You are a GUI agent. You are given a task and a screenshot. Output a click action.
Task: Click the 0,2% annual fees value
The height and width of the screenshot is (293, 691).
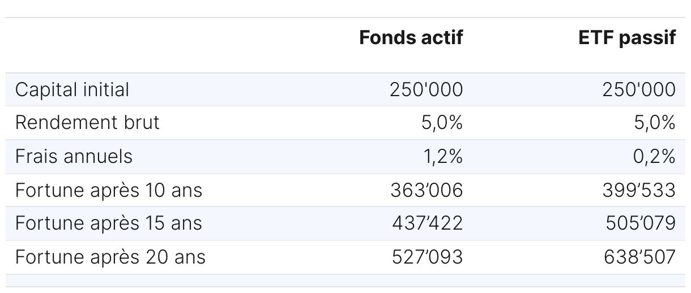tap(655, 156)
